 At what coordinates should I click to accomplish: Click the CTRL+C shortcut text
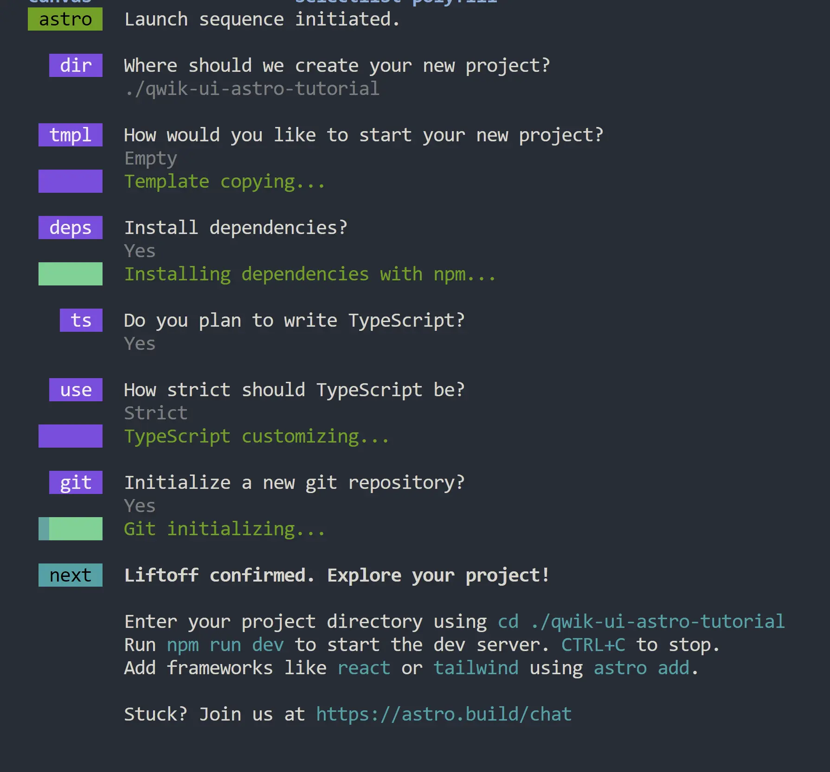(x=593, y=645)
